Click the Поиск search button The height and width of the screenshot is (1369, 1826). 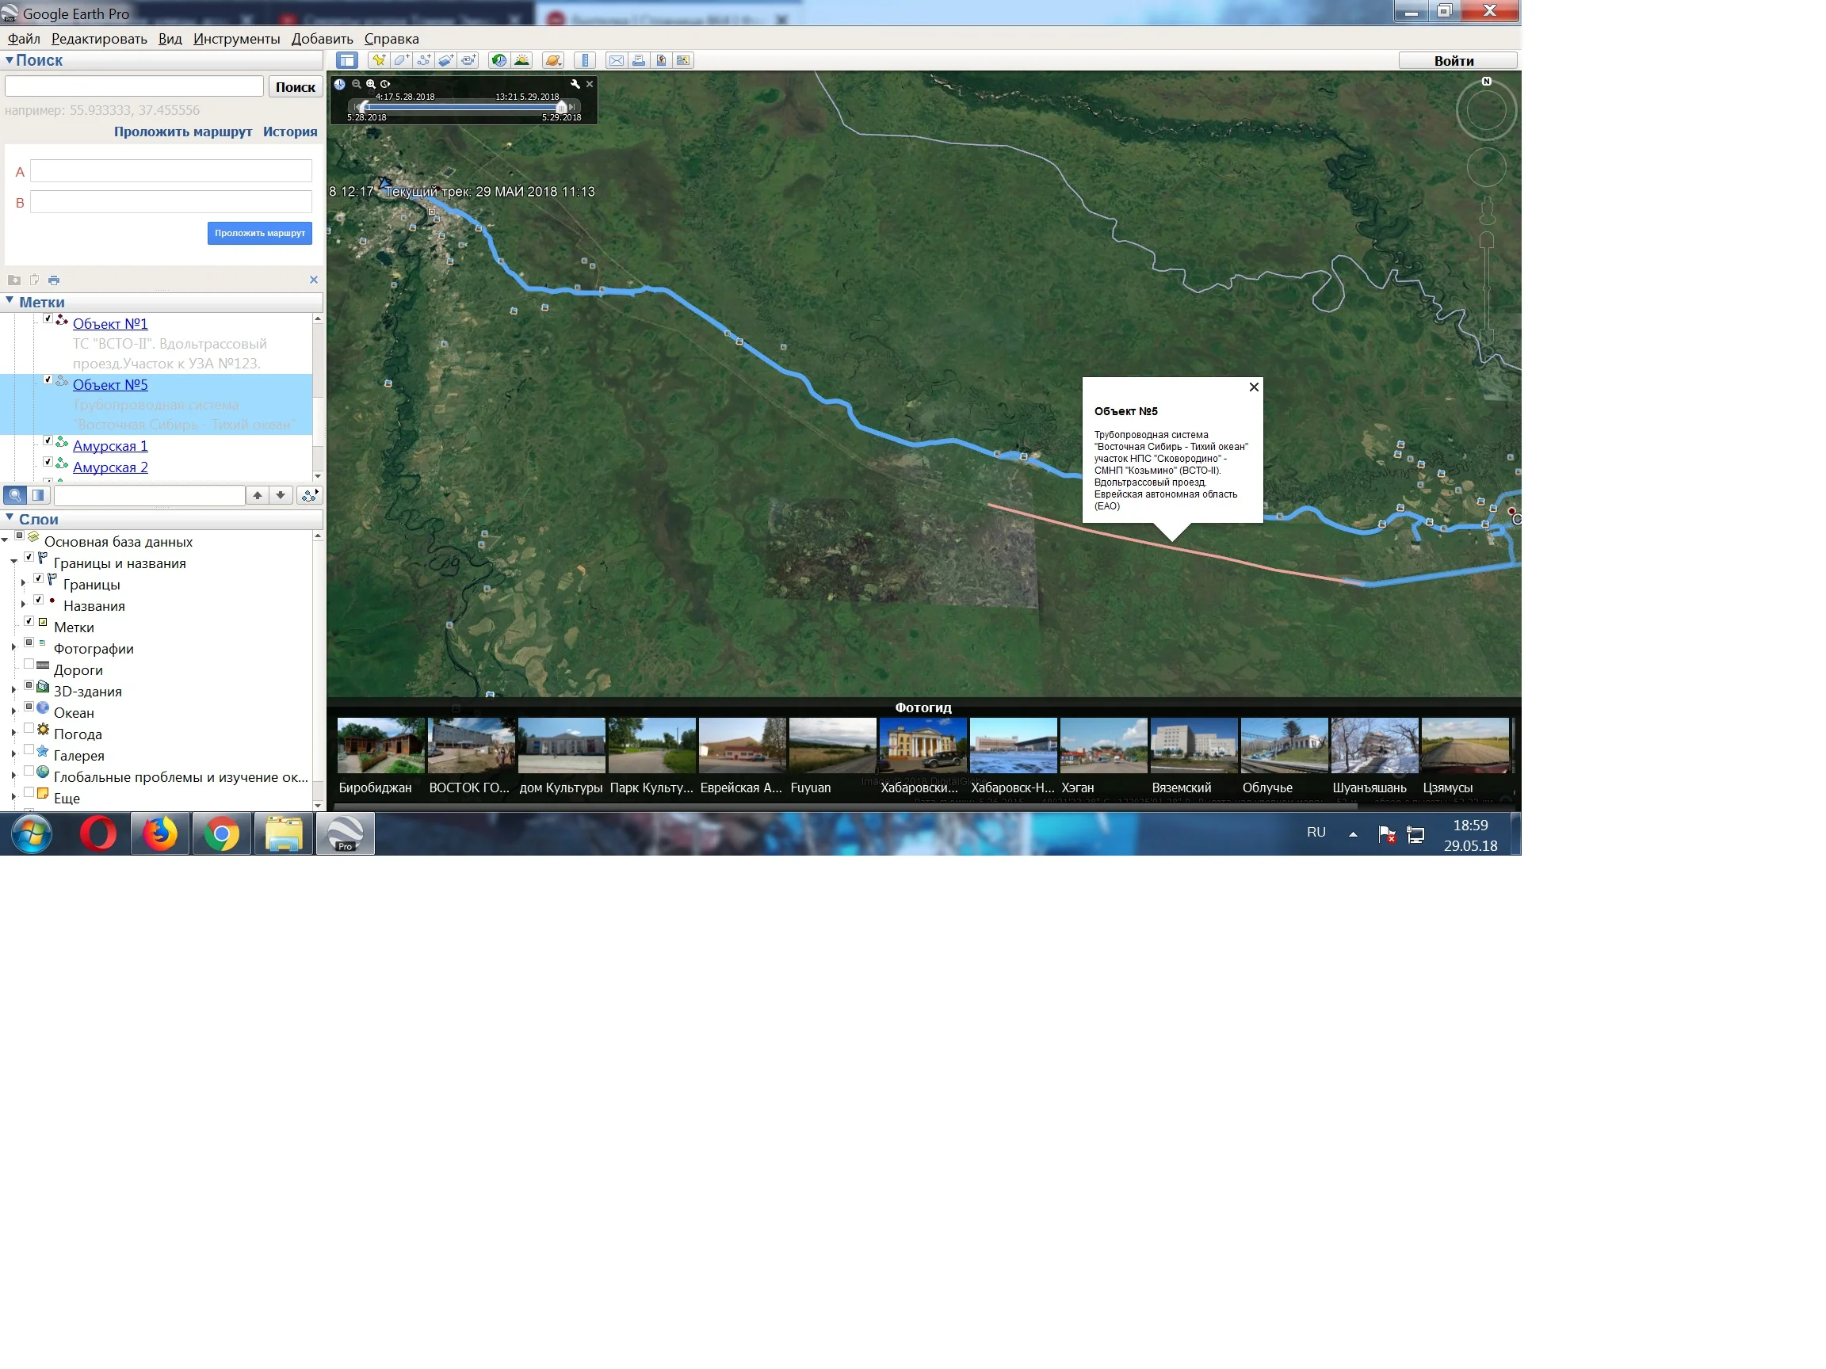click(295, 86)
